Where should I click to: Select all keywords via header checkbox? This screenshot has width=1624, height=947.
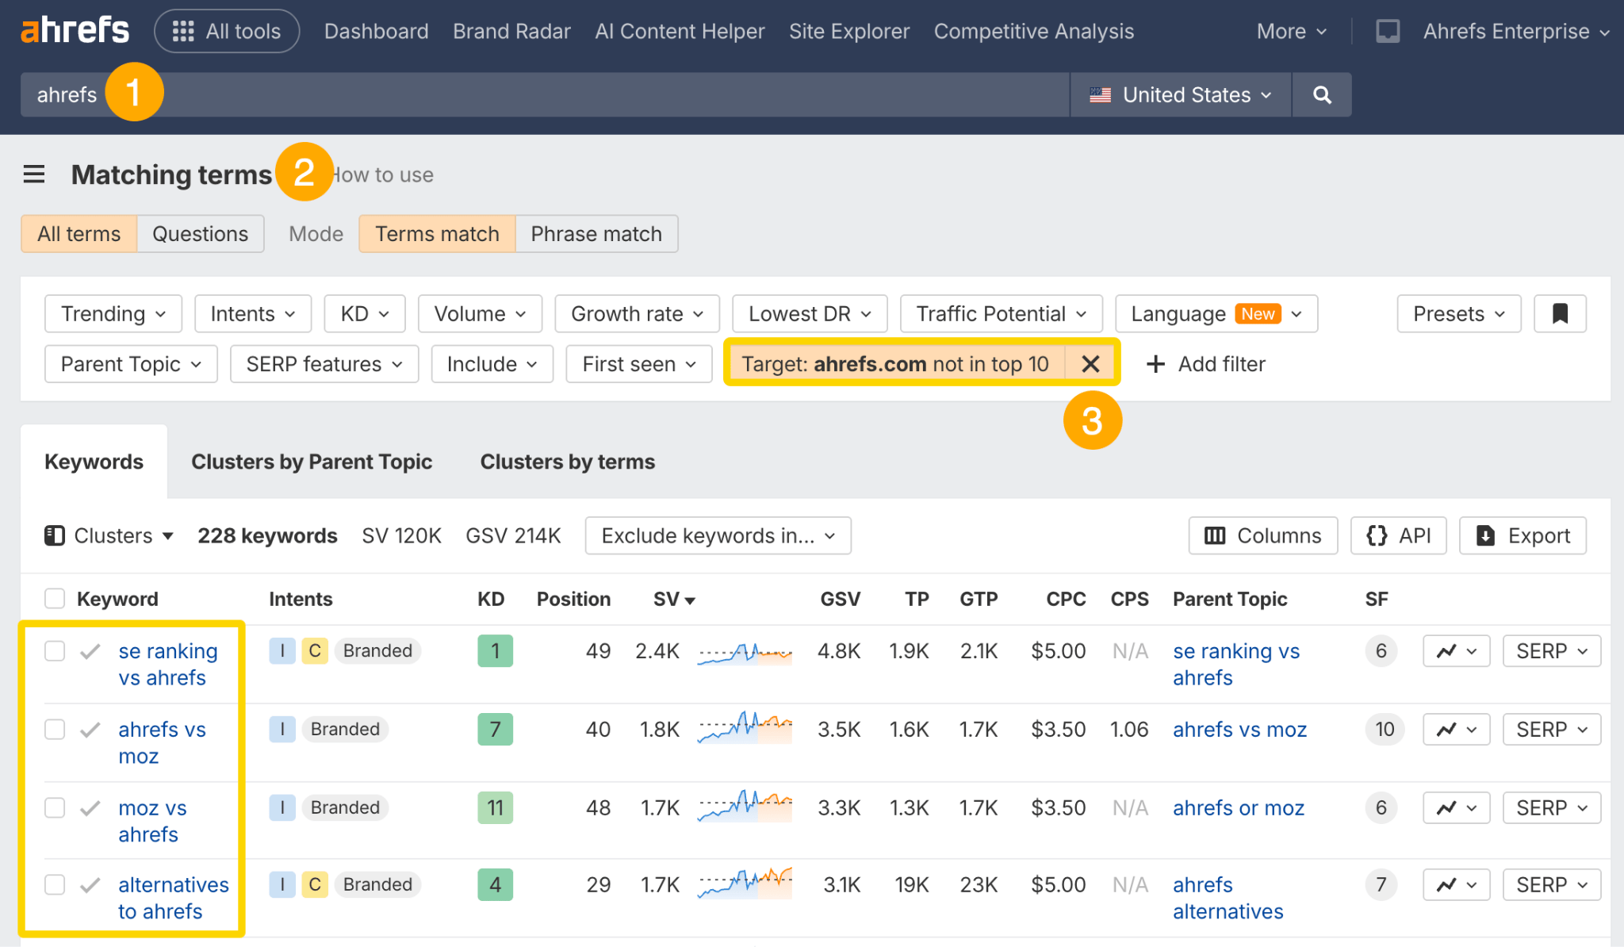(x=54, y=598)
